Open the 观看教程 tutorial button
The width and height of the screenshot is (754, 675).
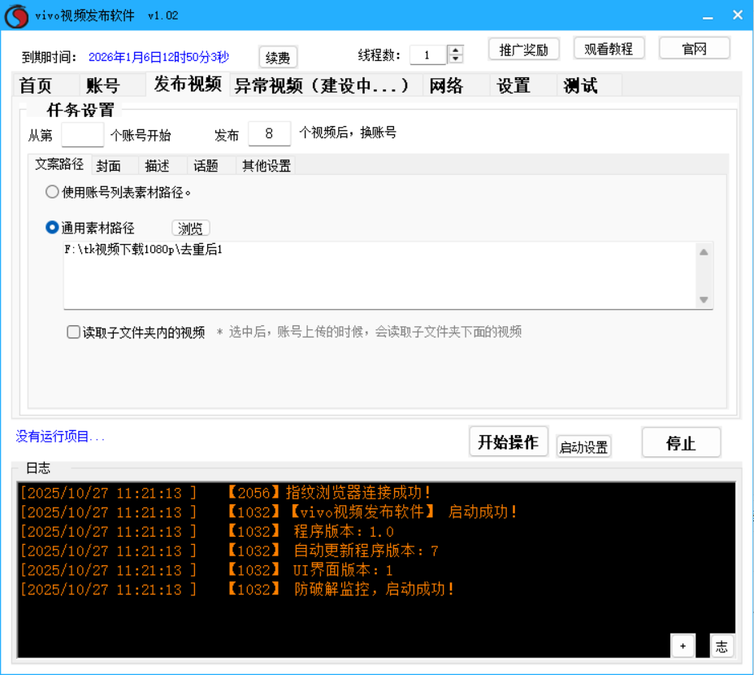pos(609,48)
